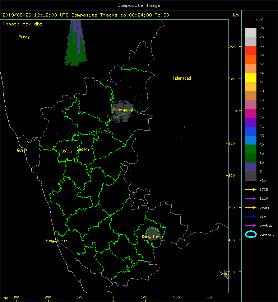Click the Mangalore city label
278x302 pixels.
tap(56, 241)
